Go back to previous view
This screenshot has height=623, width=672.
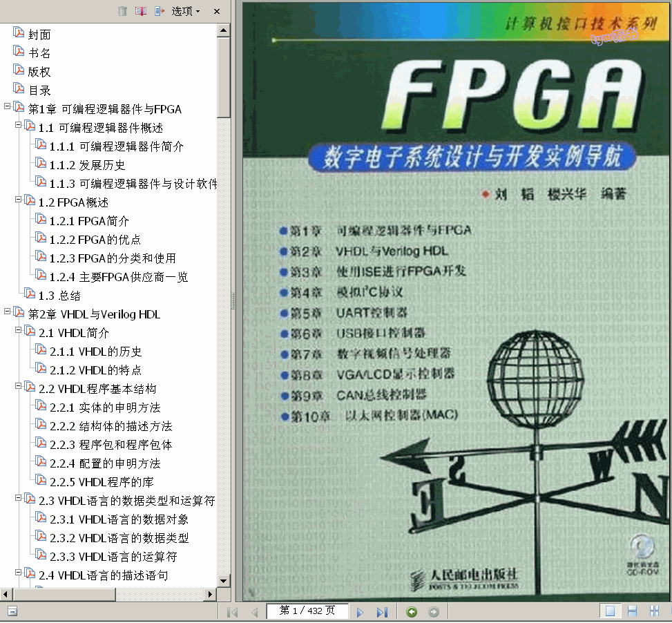tap(412, 612)
